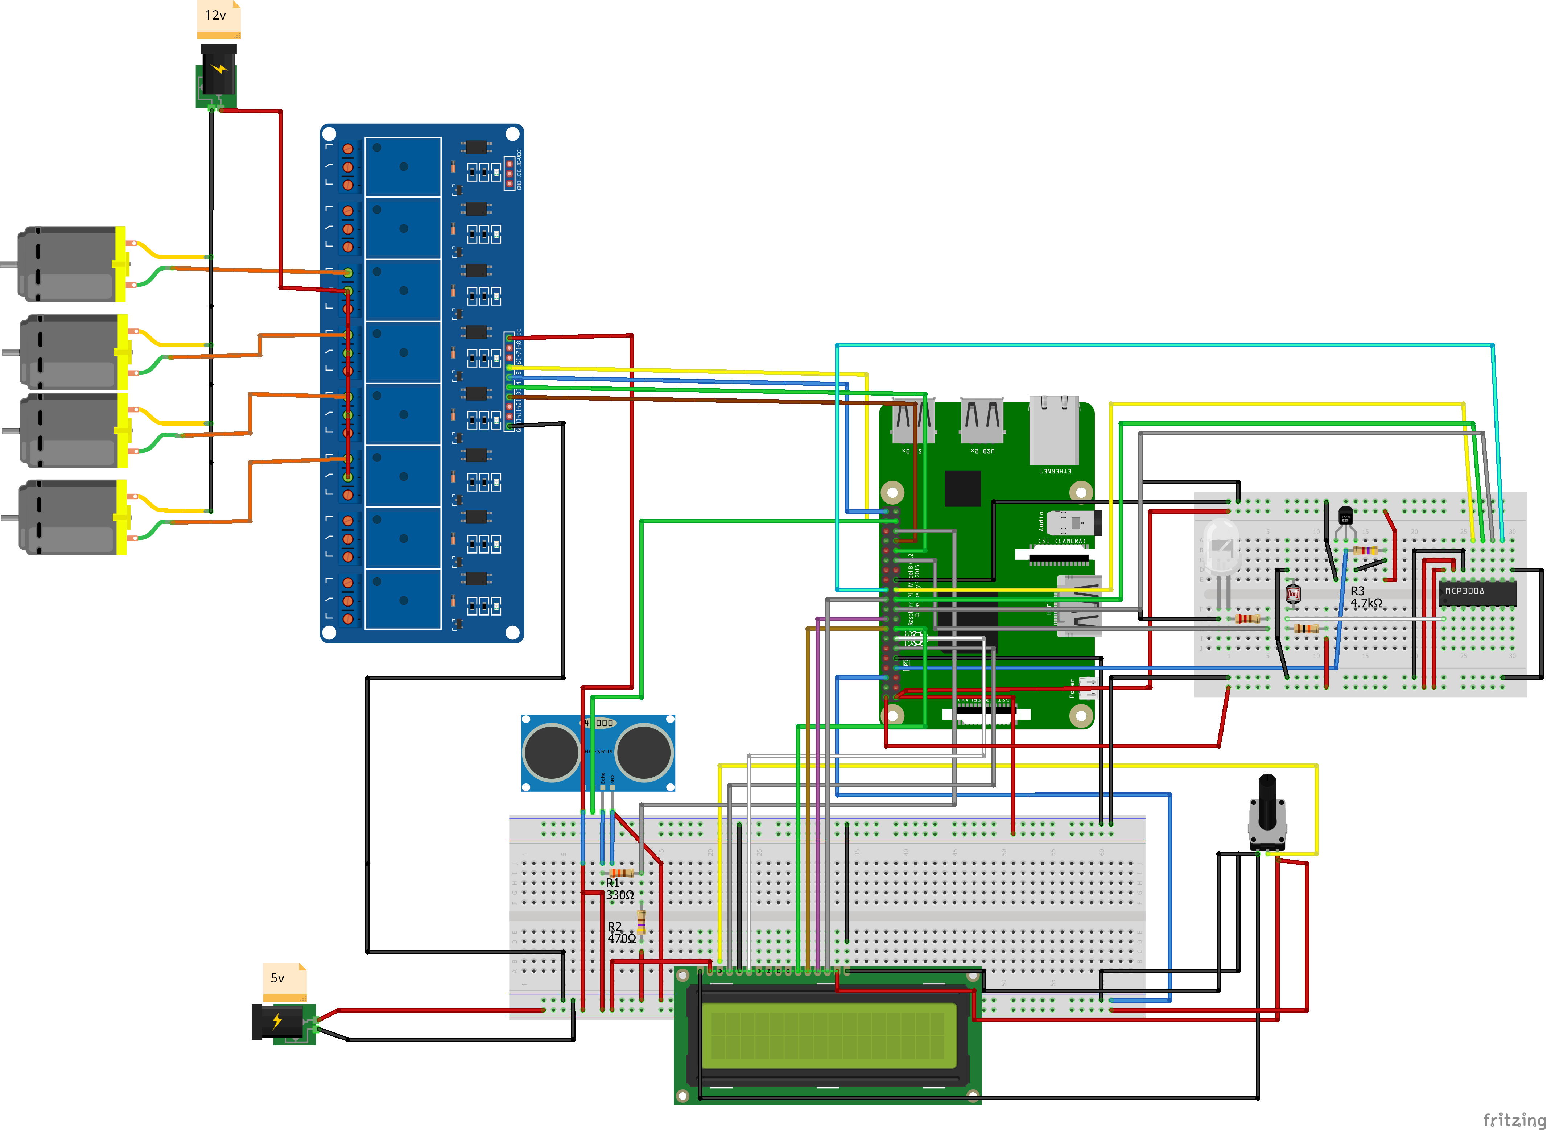Click the R3 4.7kΩ label text
This screenshot has height=1130, width=1547.
click(1366, 596)
